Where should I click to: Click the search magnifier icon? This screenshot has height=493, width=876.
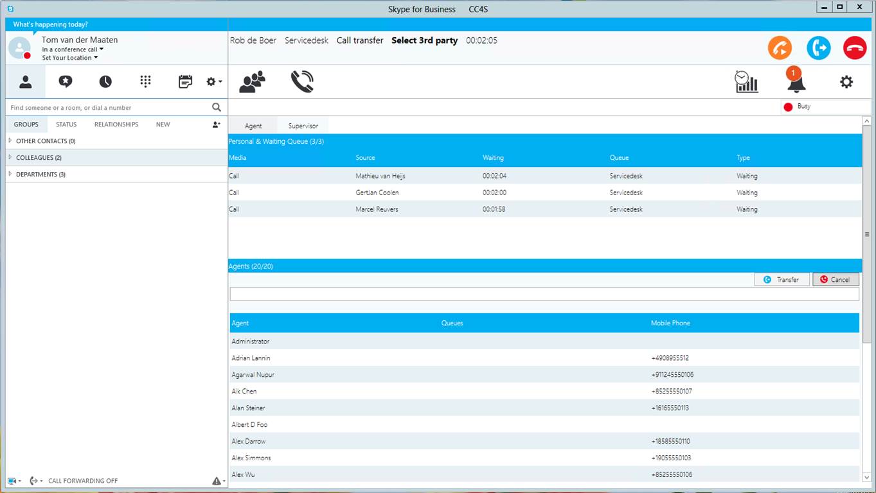[x=217, y=107]
